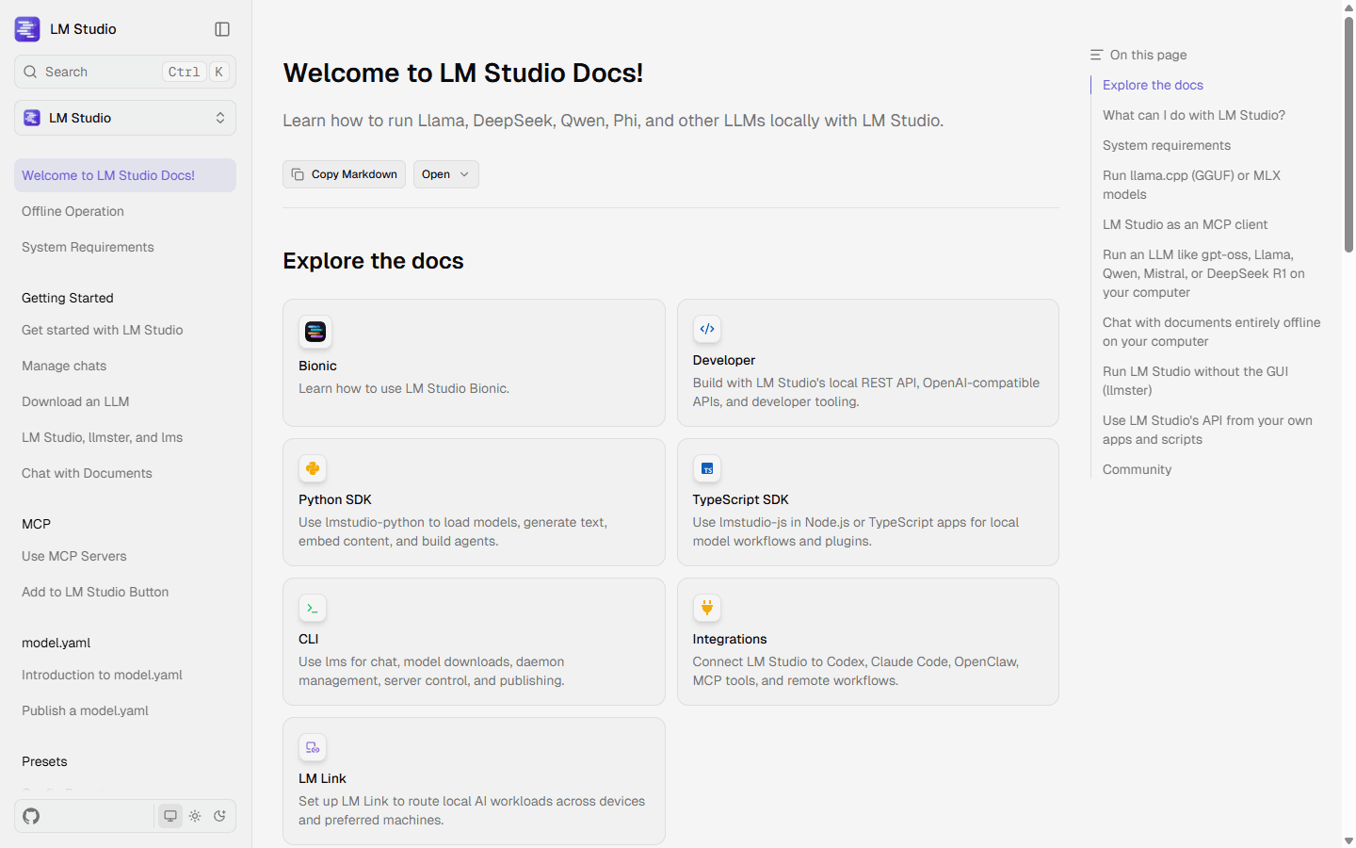Switch to system theme monitor icon
Screen dimensions: 1356x848
pyautogui.click(x=170, y=816)
